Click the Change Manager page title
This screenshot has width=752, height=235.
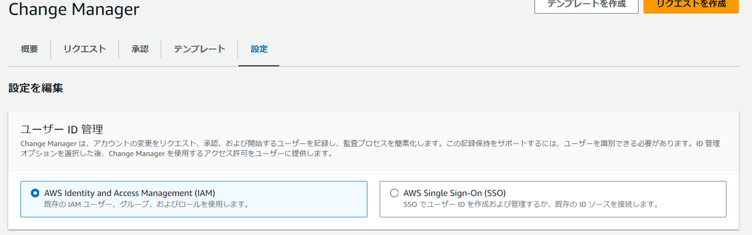(74, 9)
